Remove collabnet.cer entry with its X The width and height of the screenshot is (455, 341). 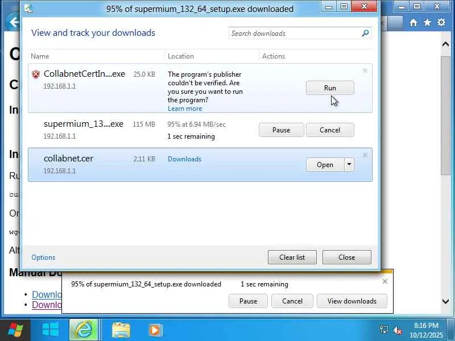[x=365, y=155]
